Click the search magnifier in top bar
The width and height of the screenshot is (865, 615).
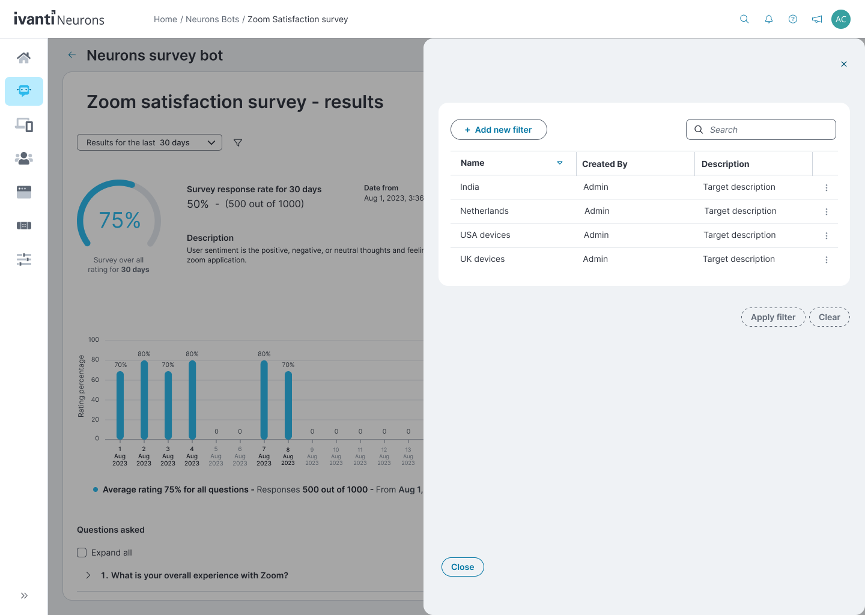click(744, 19)
